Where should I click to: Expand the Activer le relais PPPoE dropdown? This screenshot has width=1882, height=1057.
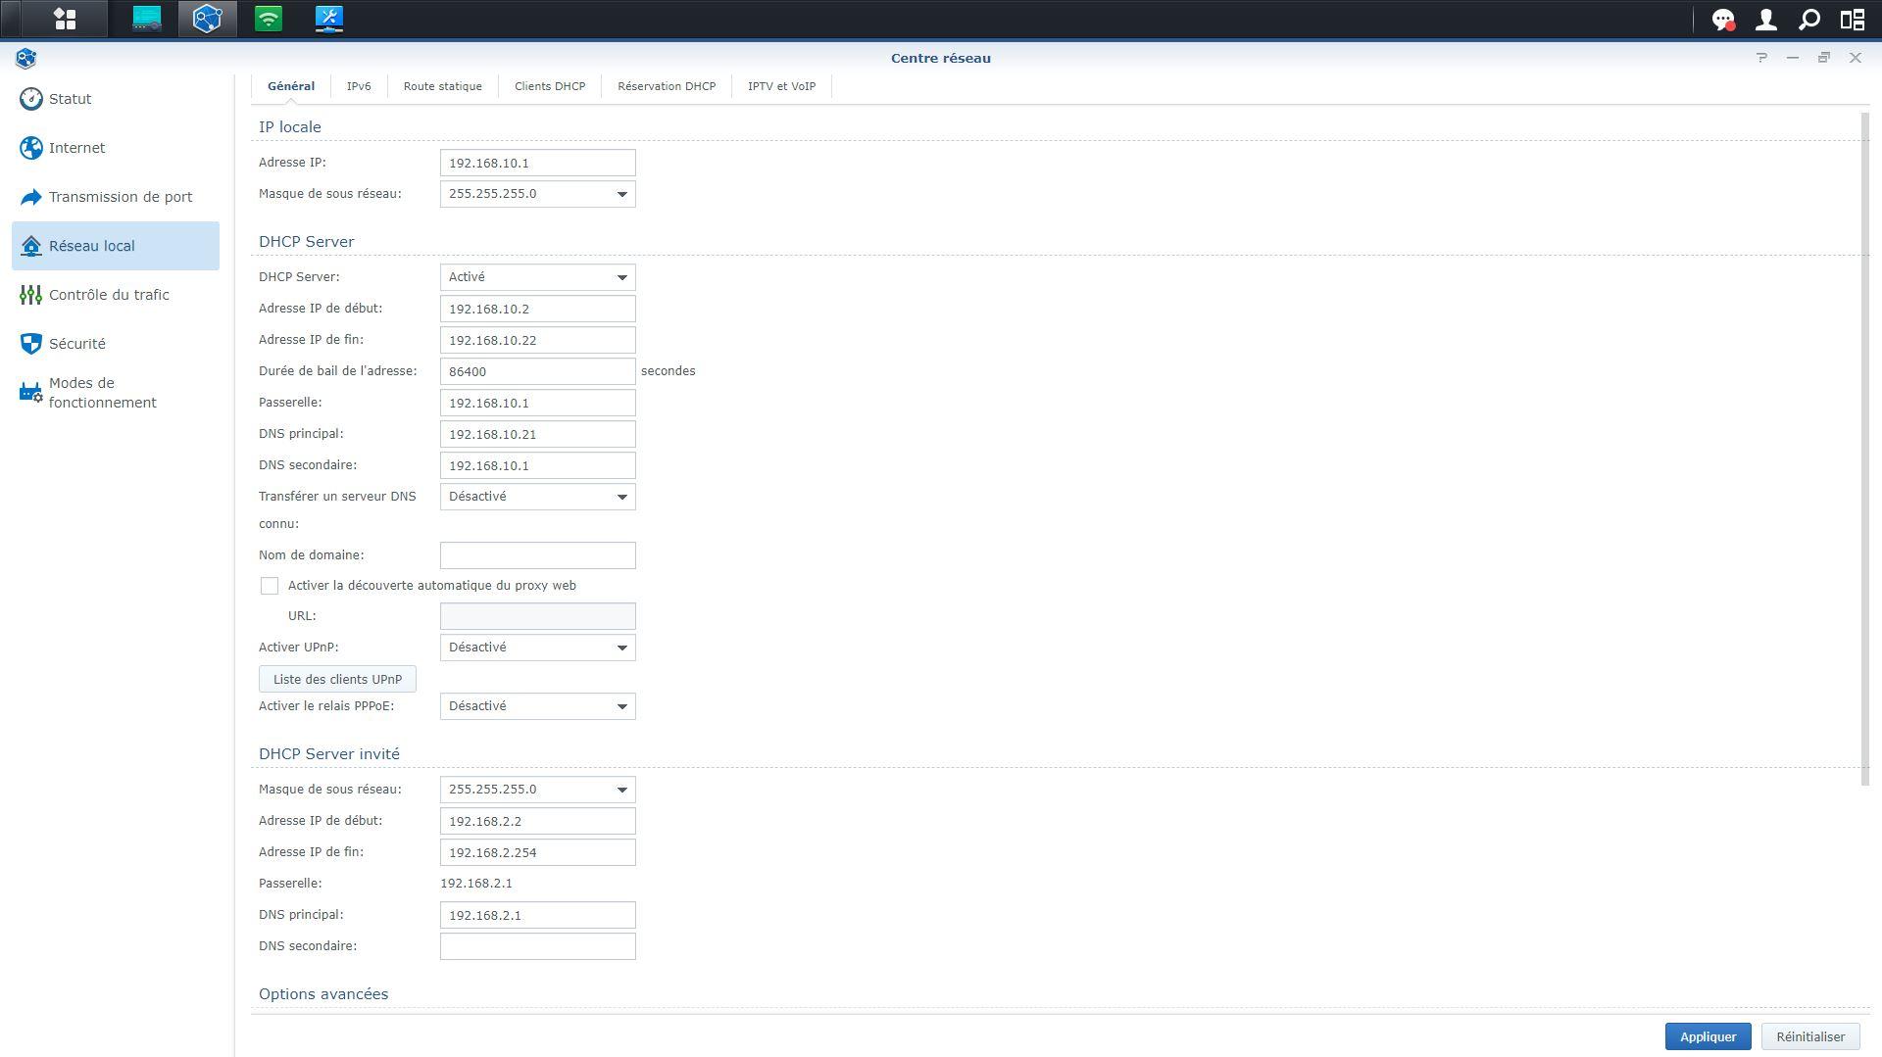pos(537,706)
